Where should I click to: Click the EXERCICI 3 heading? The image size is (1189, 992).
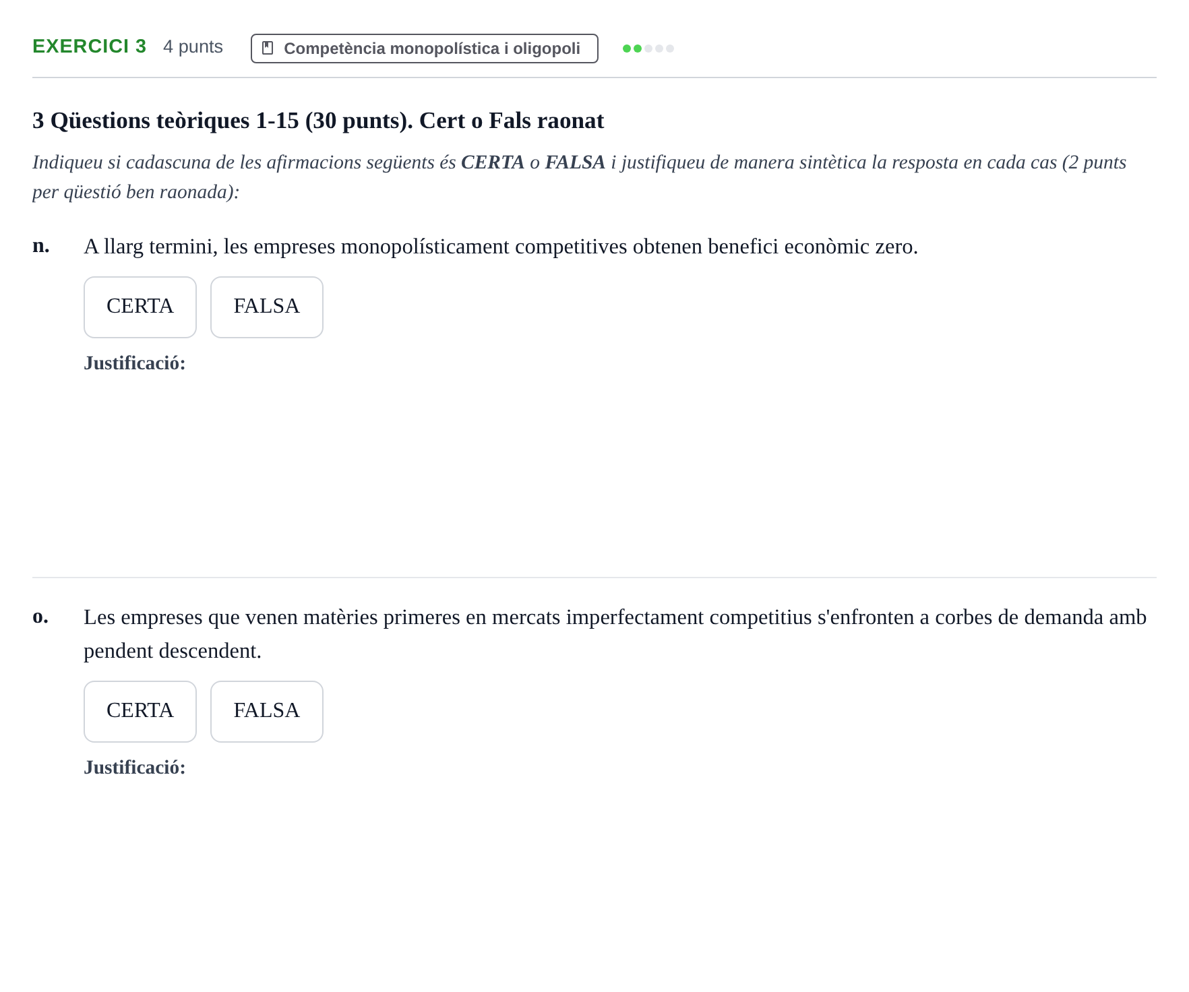[90, 46]
